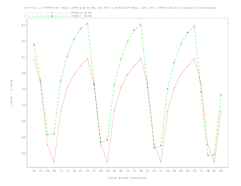Click the y-axis tick label 63
This screenshot has width=241, height=186.
23,153
